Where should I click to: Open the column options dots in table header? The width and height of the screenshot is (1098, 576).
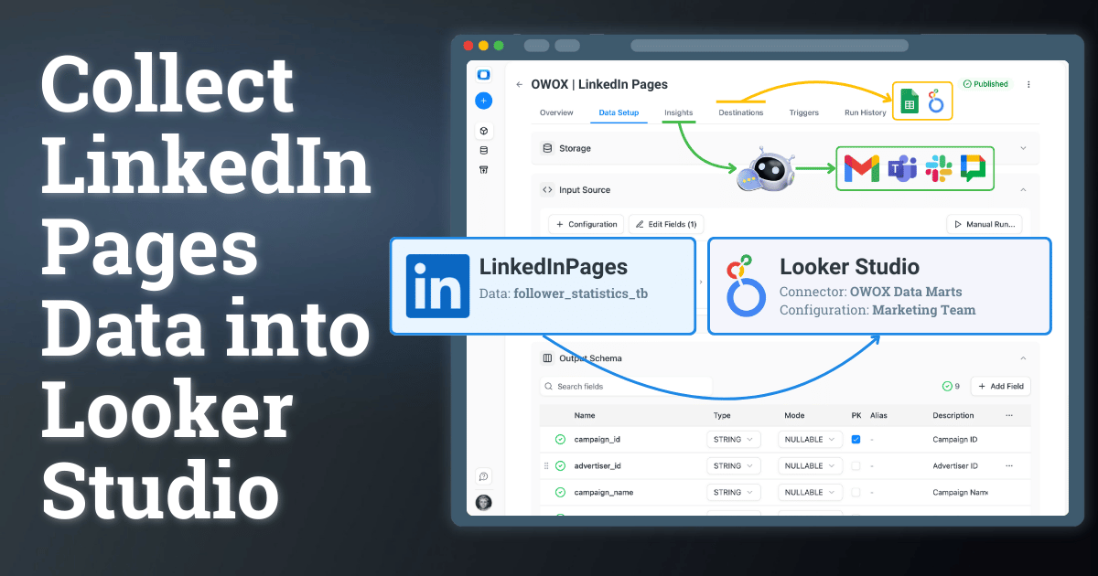1009,415
